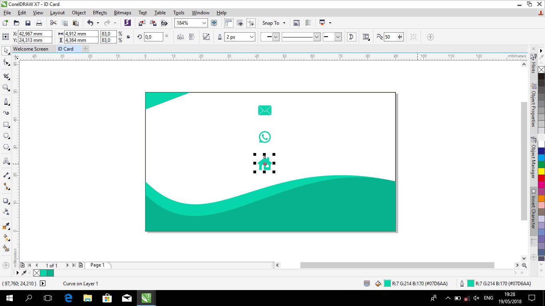Screen dimensions: 545x306
Task: Toggle Show Grid button
Action: coord(240,23)
